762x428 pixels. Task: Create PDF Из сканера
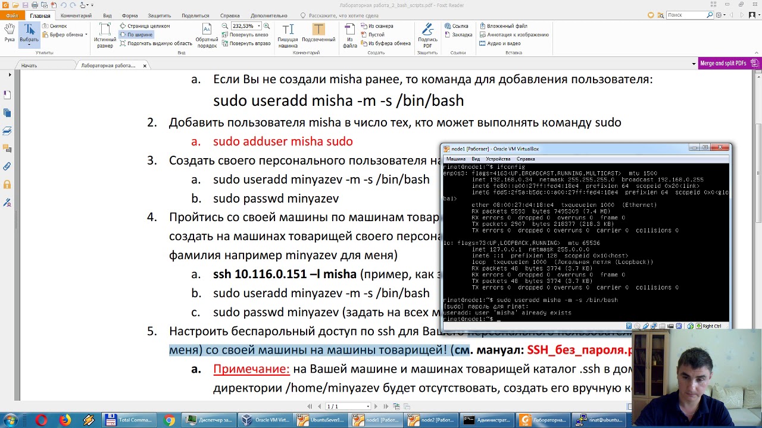point(377,26)
